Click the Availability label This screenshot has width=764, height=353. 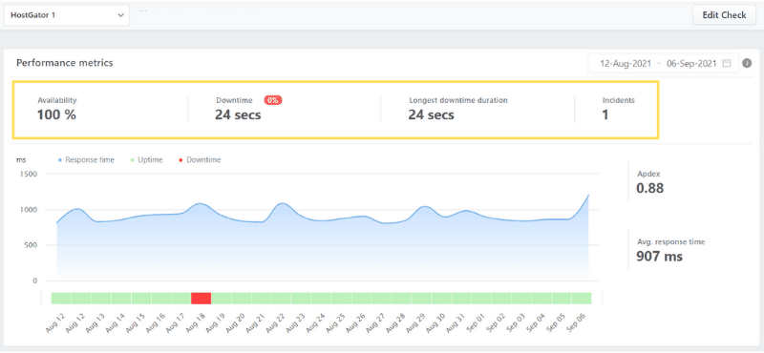click(x=57, y=100)
